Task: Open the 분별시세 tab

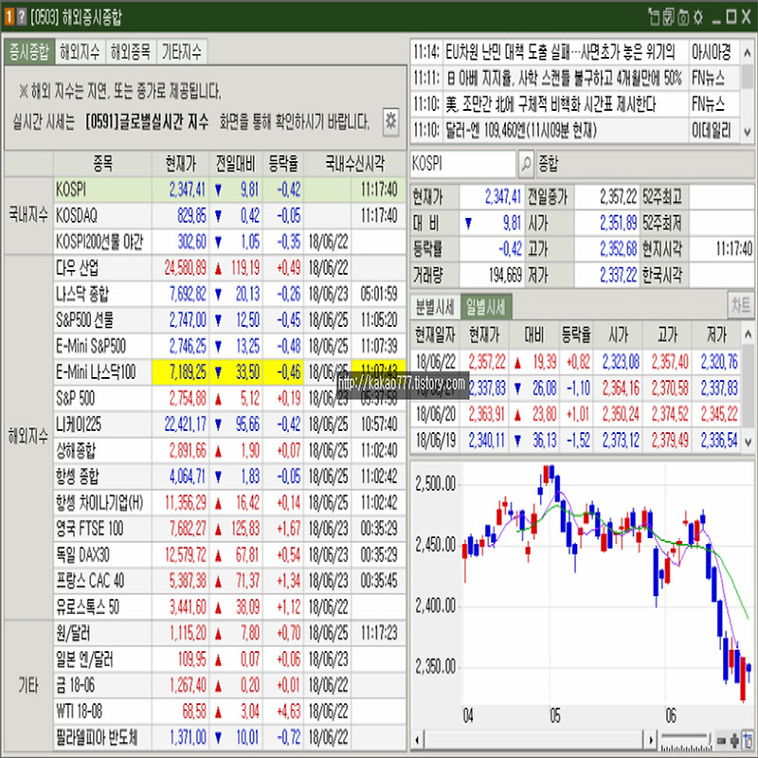Action: point(435,306)
